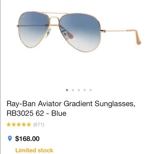This screenshot has height=154, width=154.
Task: Jump to the fourth image carousel dot
Action: pos(85,90)
